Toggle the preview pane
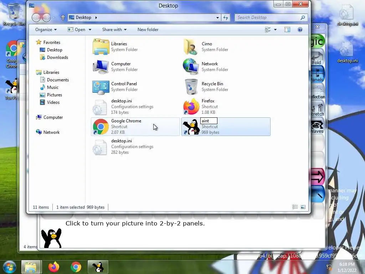 pyautogui.click(x=287, y=30)
